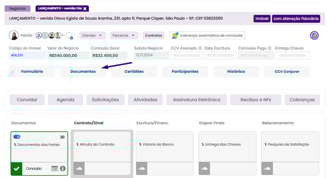Select the Documentos stage column header
The image size is (329, 178).
click(x=23, y=123)
